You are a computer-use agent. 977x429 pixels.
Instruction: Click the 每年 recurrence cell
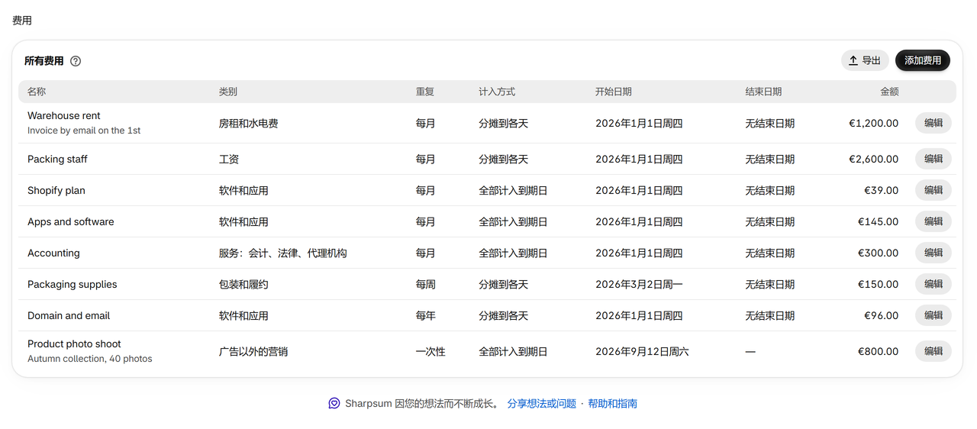point(426,316)
